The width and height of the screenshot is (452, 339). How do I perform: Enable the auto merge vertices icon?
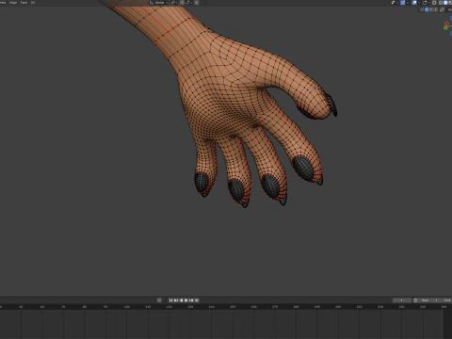pos(443,9)
